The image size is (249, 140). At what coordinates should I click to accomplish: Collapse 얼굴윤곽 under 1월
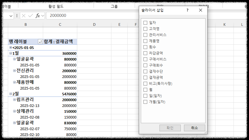[x=15, y=59]
